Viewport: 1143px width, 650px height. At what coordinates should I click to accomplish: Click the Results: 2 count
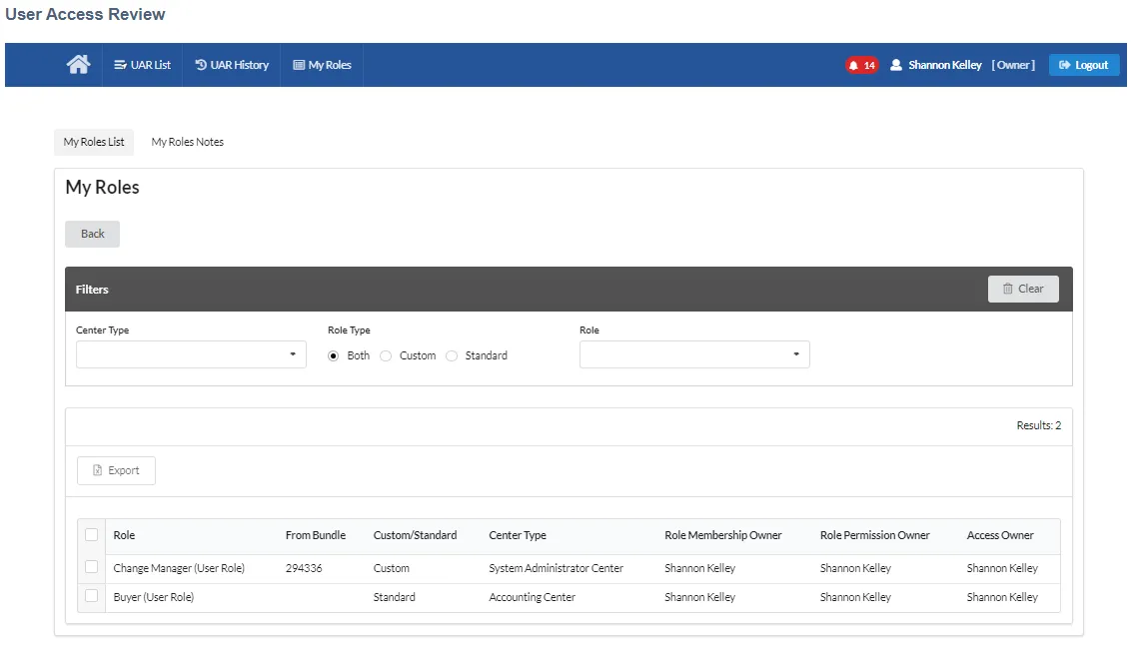(1039, 425)
